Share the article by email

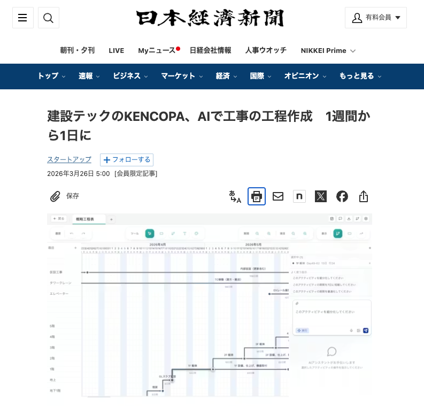point(278,196)
